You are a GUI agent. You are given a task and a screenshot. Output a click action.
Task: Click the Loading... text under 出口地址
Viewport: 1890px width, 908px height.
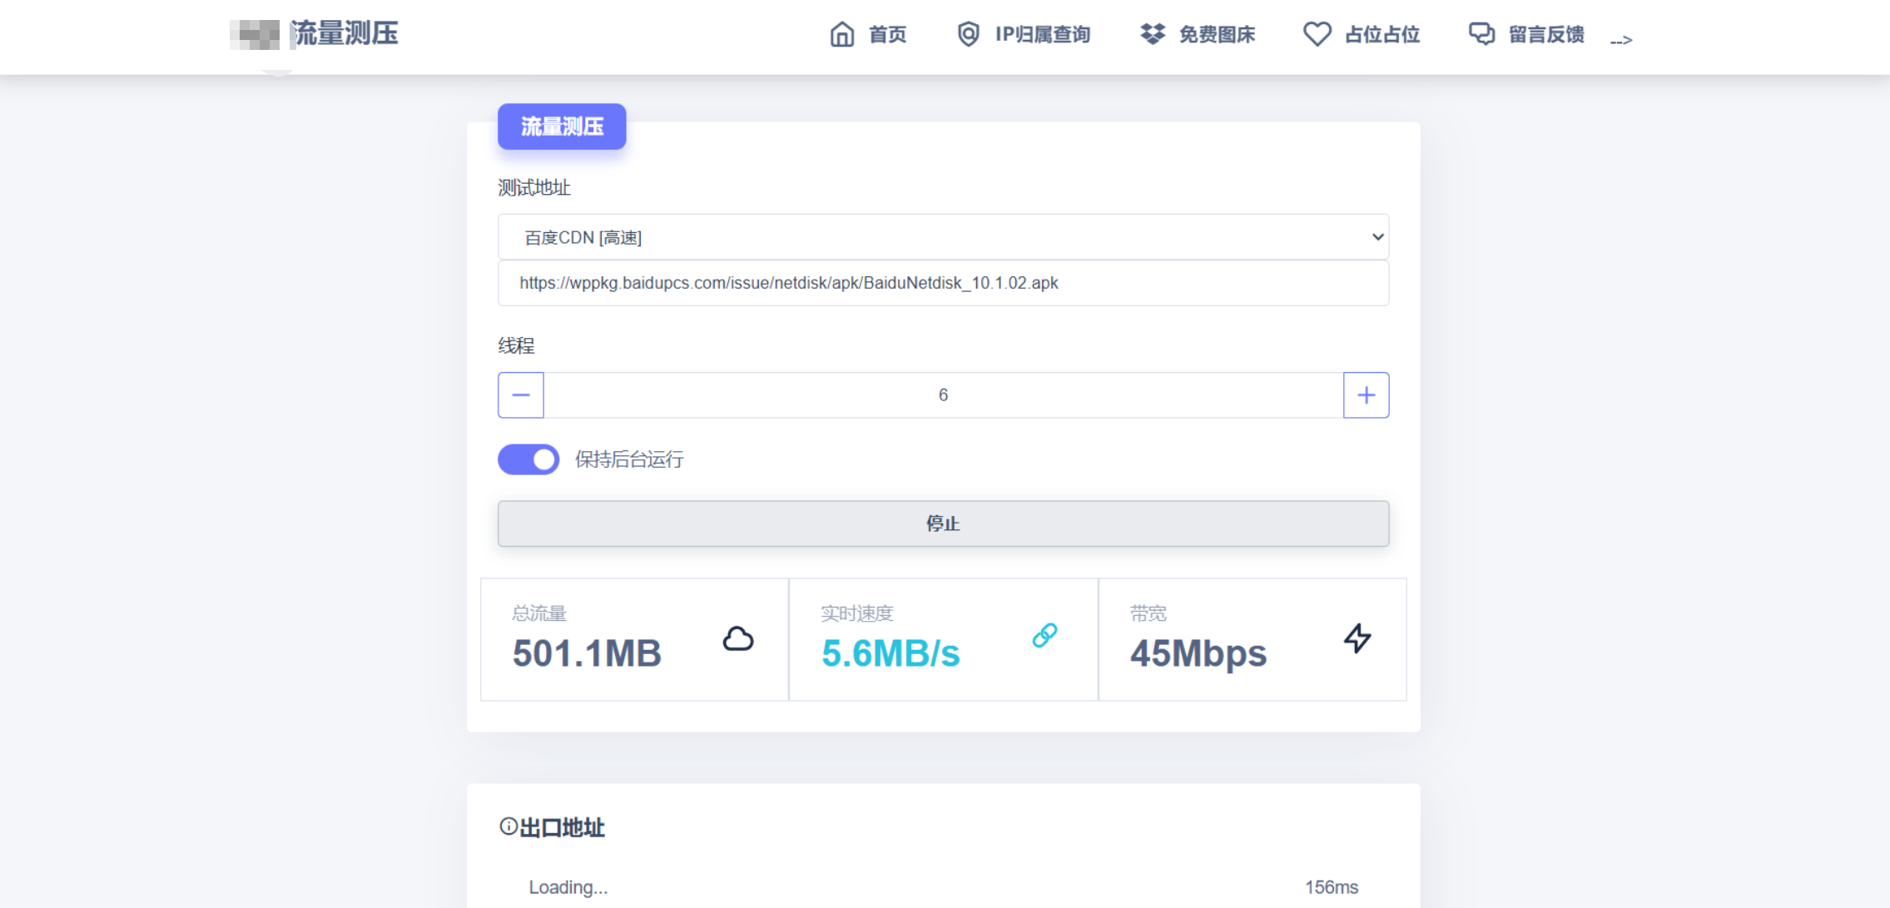point(568,887)
